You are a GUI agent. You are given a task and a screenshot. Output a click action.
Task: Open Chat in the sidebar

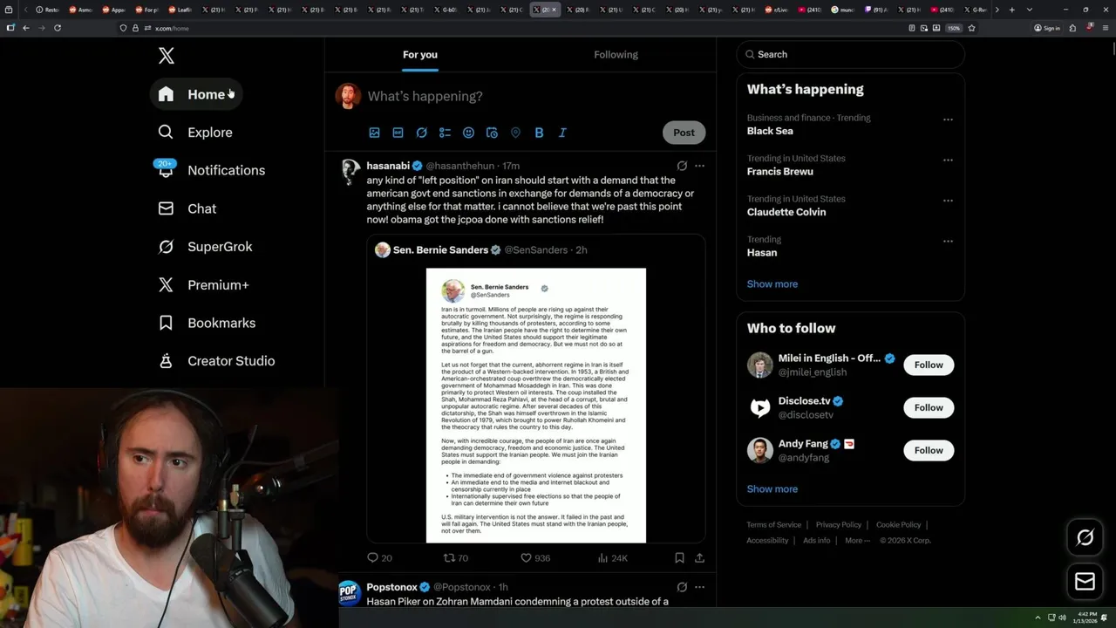[x=187, y=208]
